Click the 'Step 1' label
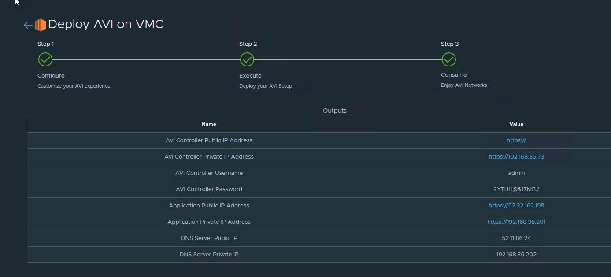Screen dimensions: 611x277 coord(46,44)
